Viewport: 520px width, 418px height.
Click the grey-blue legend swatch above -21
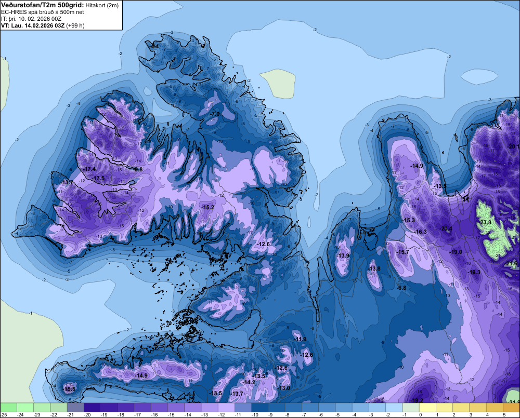(75, 408)
